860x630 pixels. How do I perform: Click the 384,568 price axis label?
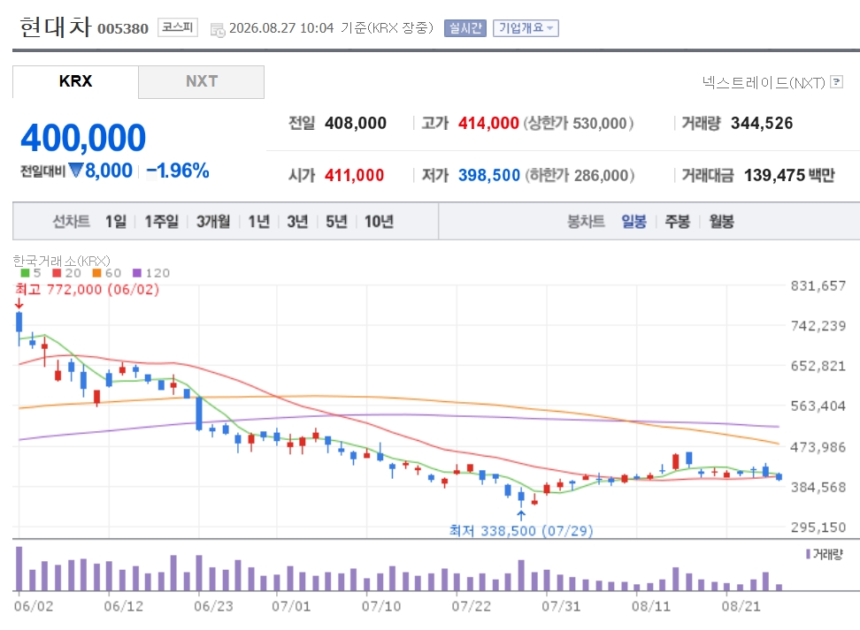pos(818,487)
